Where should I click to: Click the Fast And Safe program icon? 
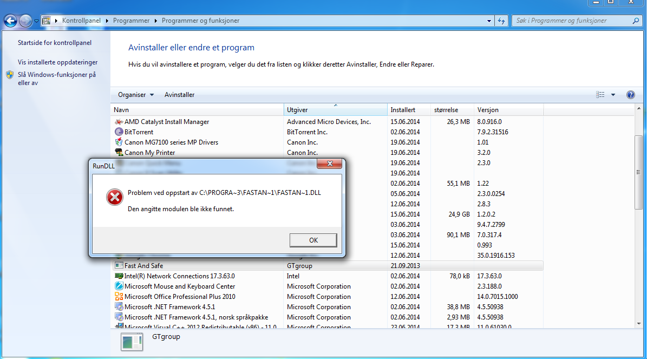point(119,266)
